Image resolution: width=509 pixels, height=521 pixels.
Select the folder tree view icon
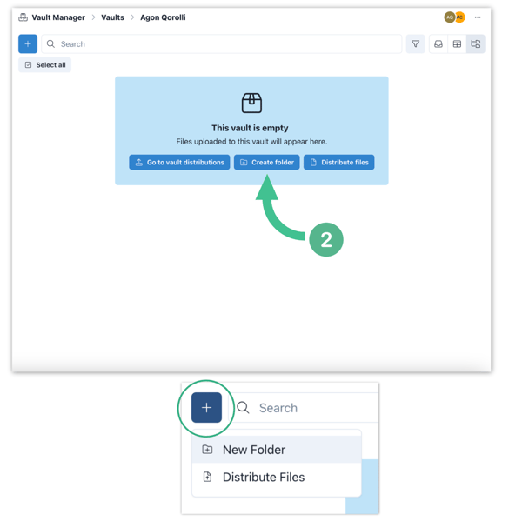click(476, 43)
